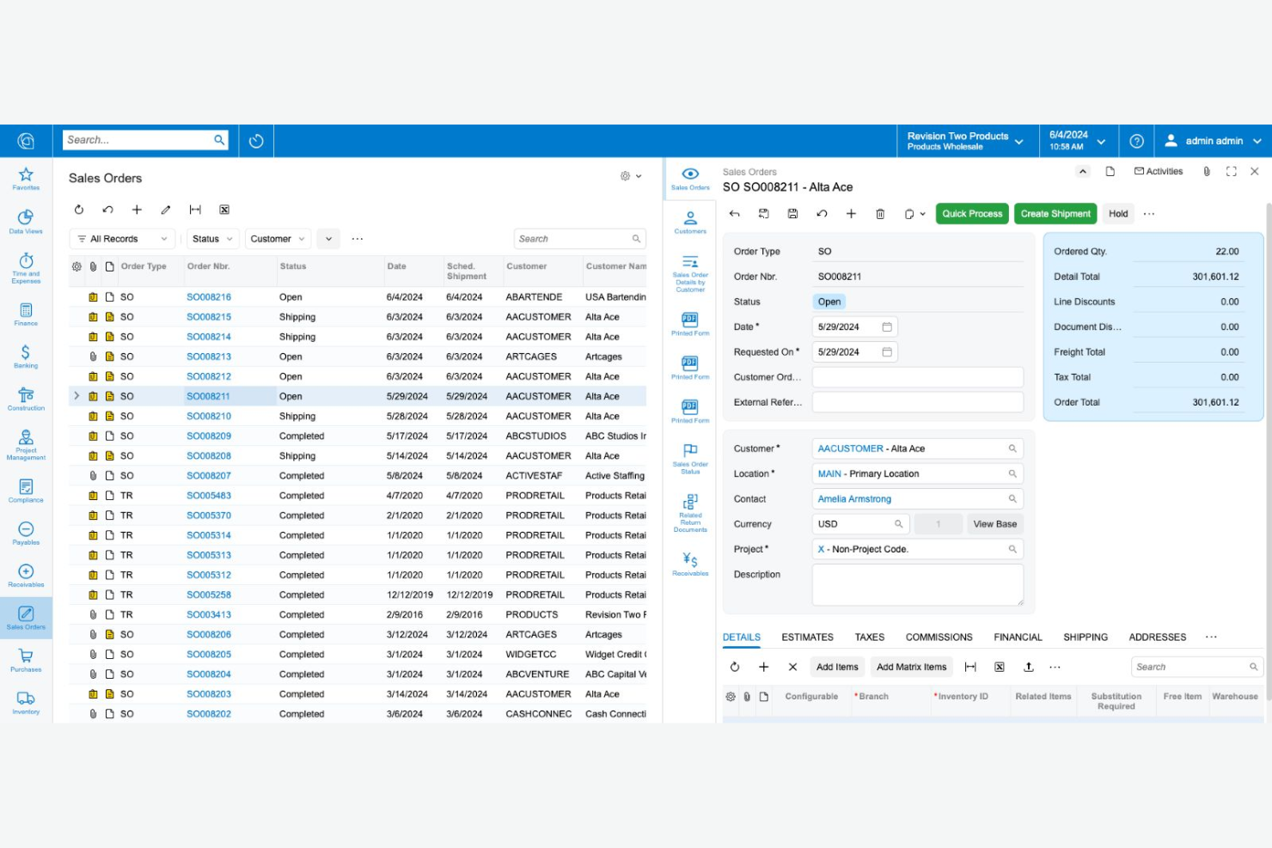Click the Description text area
The image size is (1272, 848).
pyautogui.click(x=918, y=585)
